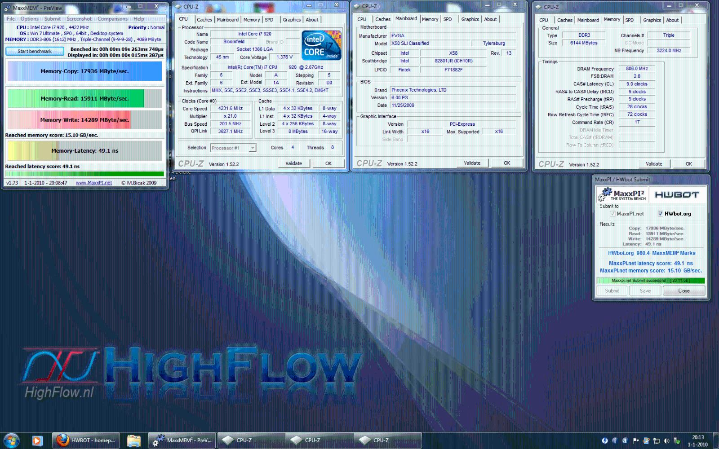Click Close in the HWbot Submit dialog
The width and height of the screenshot is (719, 449).
click(x=683, y=291)
